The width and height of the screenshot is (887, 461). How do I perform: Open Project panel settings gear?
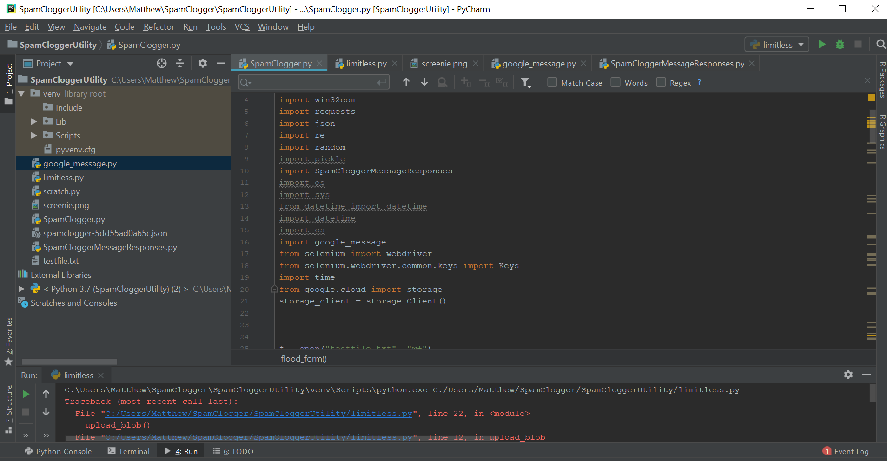203,64
